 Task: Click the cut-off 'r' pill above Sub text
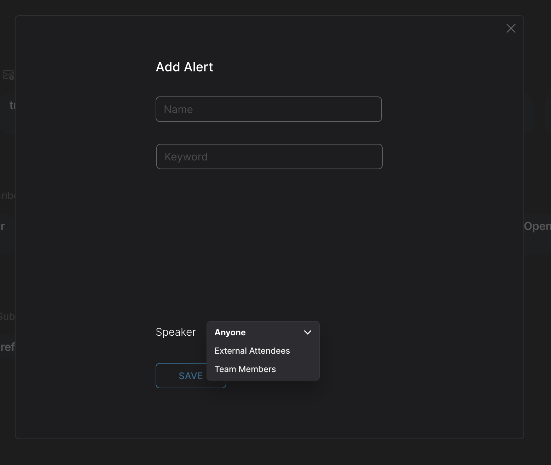click(x=3, y=226)
